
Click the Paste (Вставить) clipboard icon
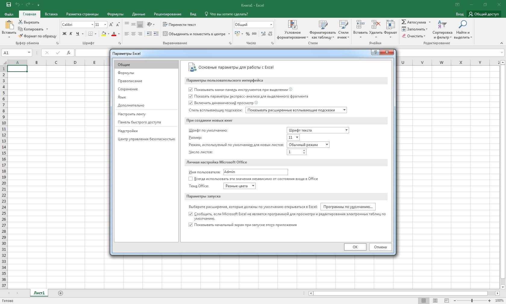[x=9, y=25]
